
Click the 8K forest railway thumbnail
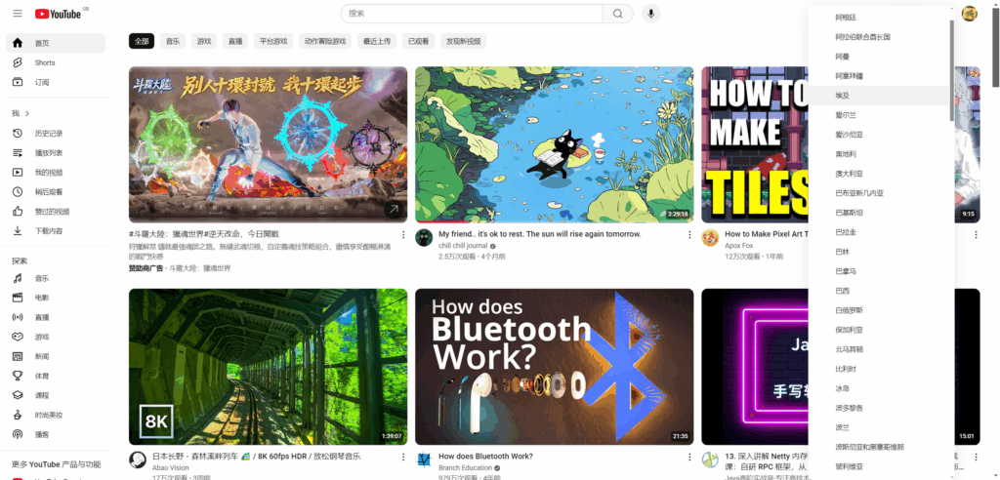click(268, 367)
